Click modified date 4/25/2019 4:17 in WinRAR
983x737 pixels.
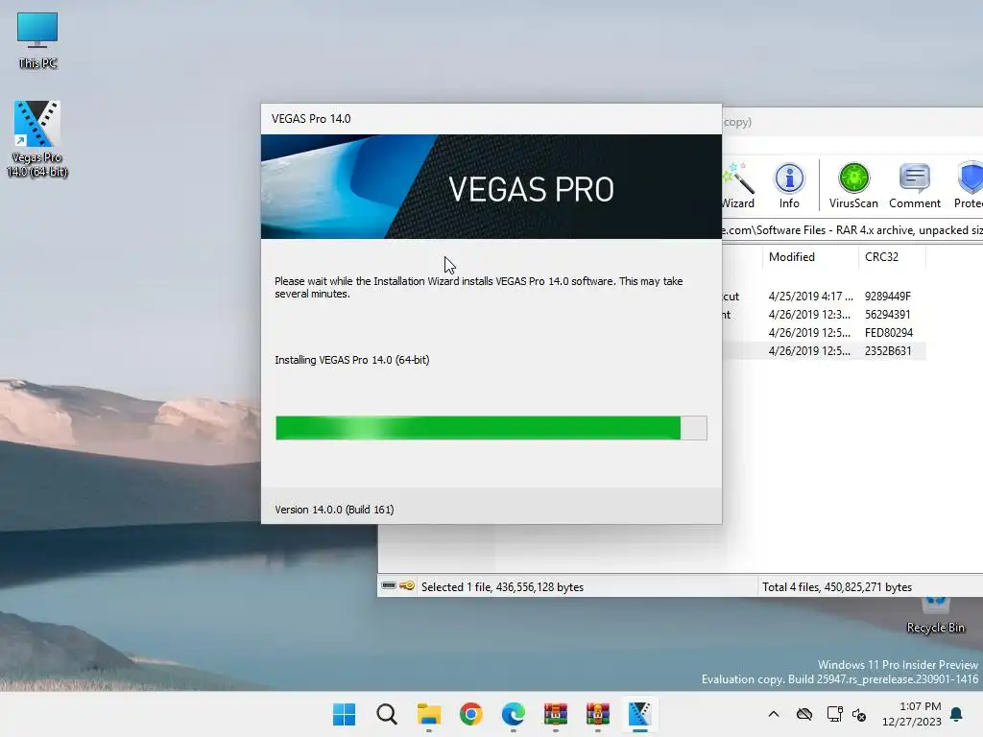point(810,297)
